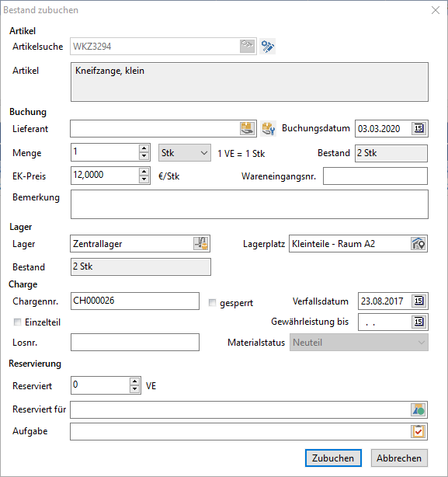Image resolution: width=448 pixels, height=477 pixels.
Task: Enable the Einzelteil checkbox
Action: pyautogui.click(x=17, y=322)
